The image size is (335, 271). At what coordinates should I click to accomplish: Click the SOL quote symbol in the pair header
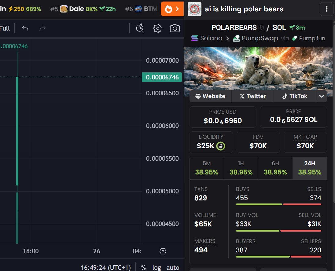279,27
